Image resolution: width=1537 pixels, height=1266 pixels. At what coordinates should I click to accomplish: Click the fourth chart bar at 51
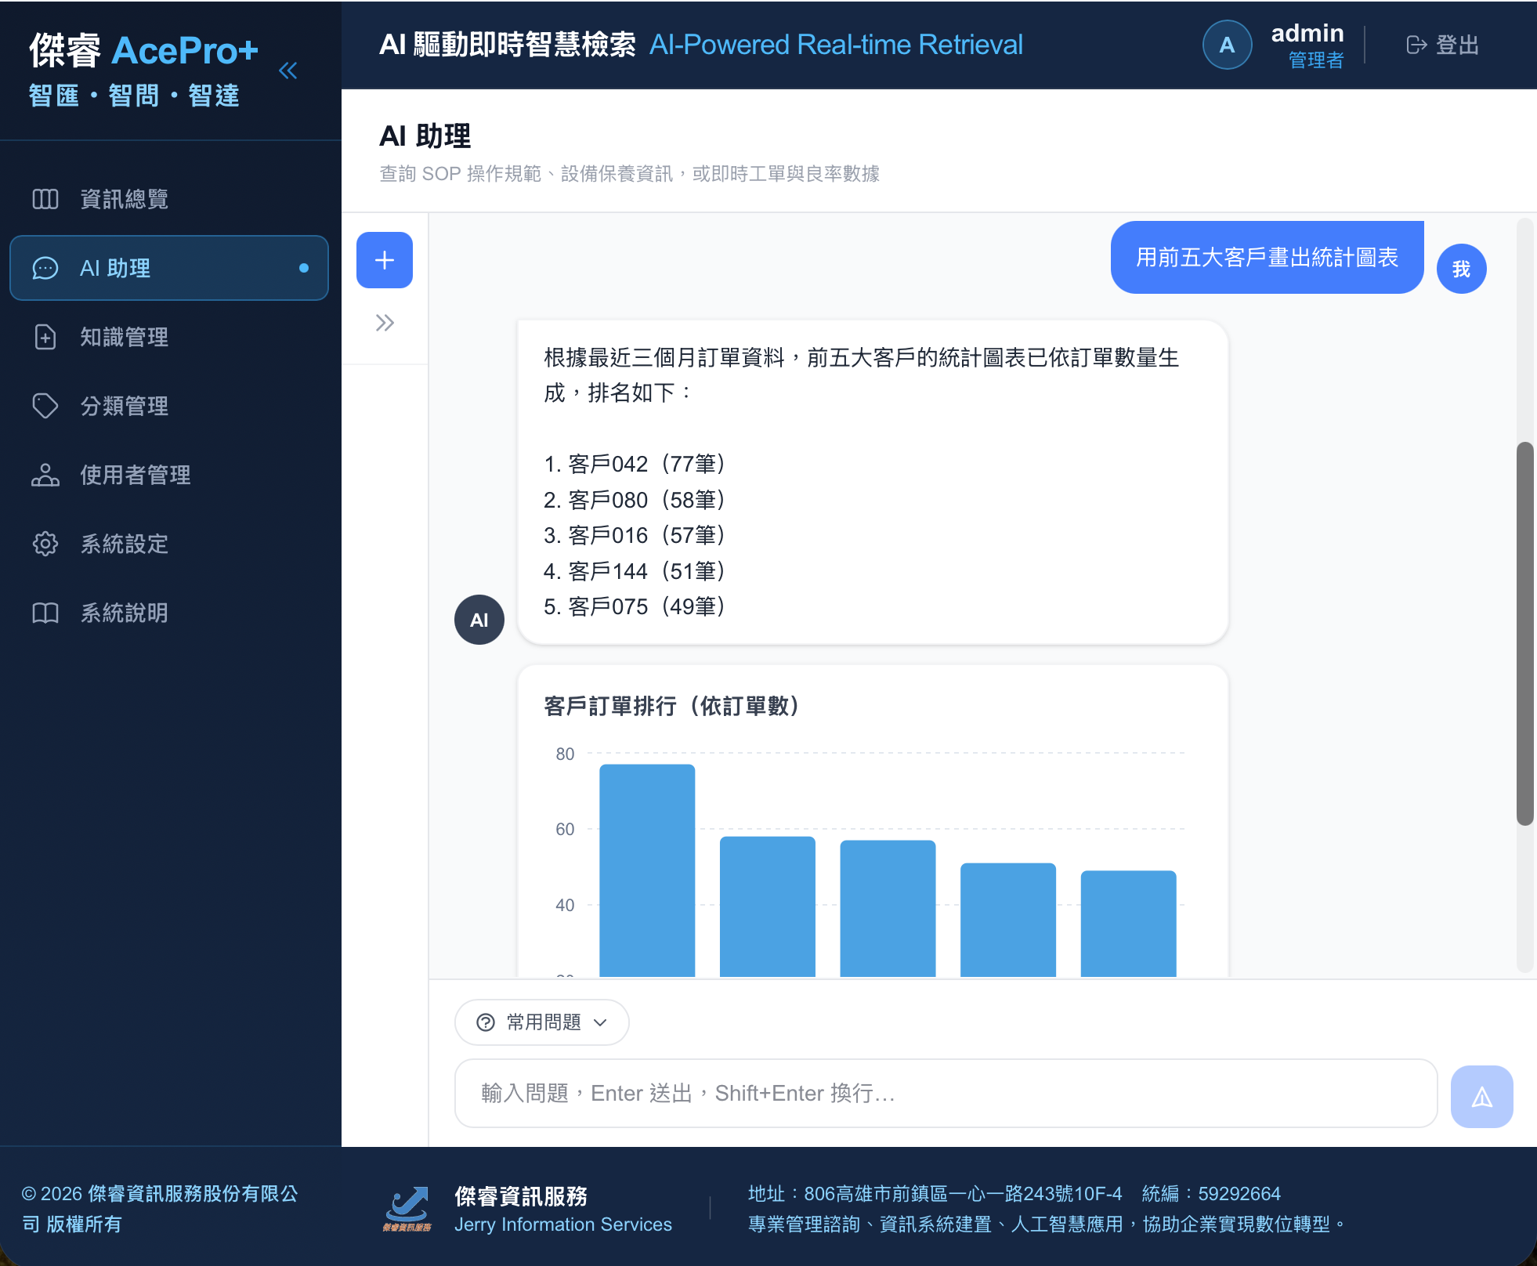[1008, 920]
